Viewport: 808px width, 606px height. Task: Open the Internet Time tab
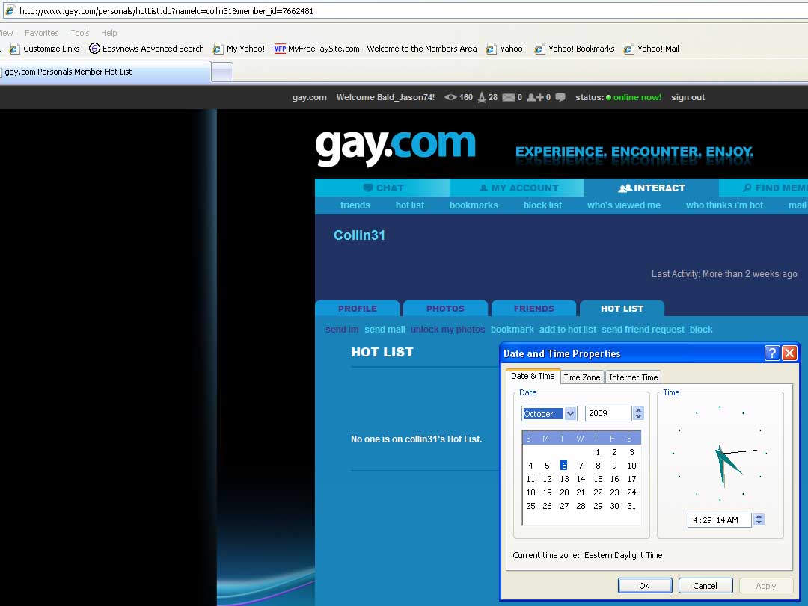633,377
